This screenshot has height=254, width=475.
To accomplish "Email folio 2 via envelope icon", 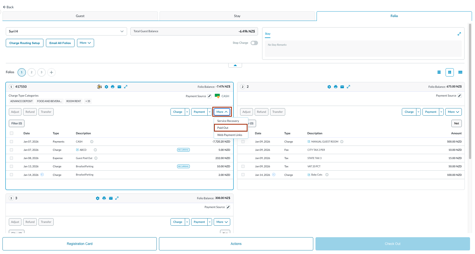I will coord(342,87).
